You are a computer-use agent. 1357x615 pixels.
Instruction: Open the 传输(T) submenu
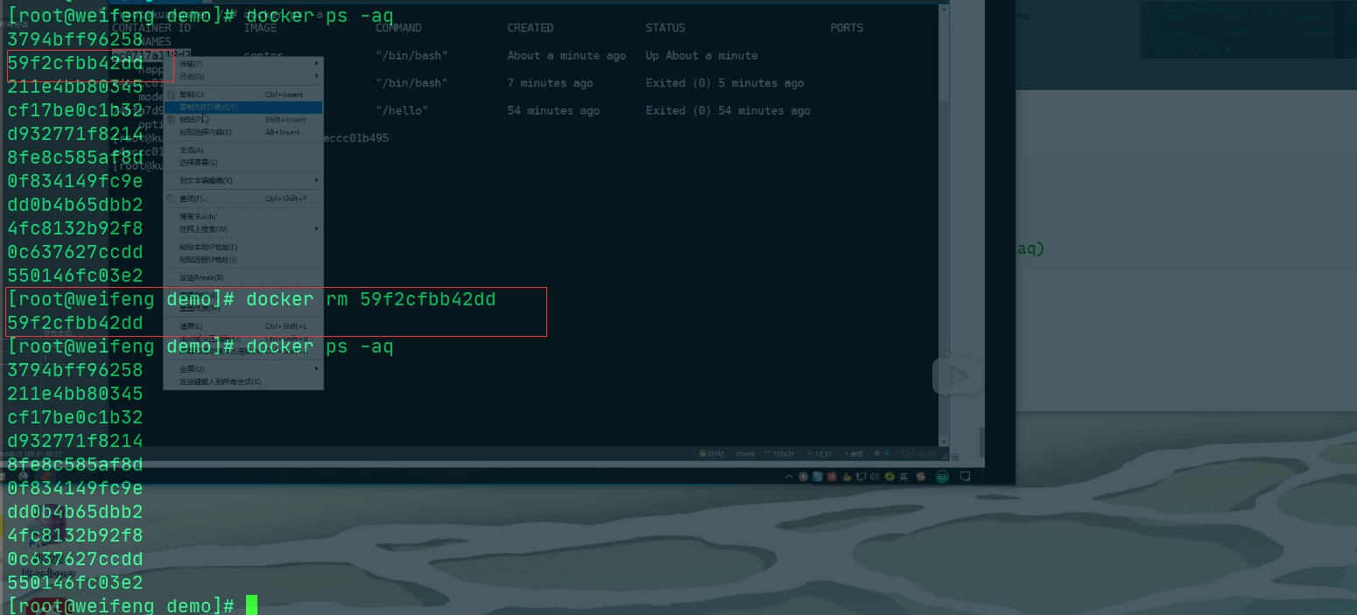[x=243, y=64]
